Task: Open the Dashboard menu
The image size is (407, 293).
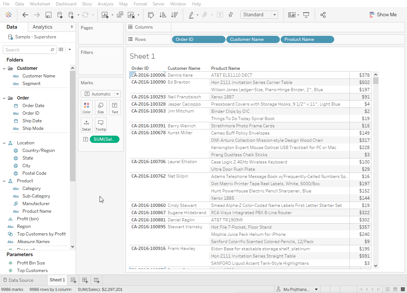Action: point(66,4)
